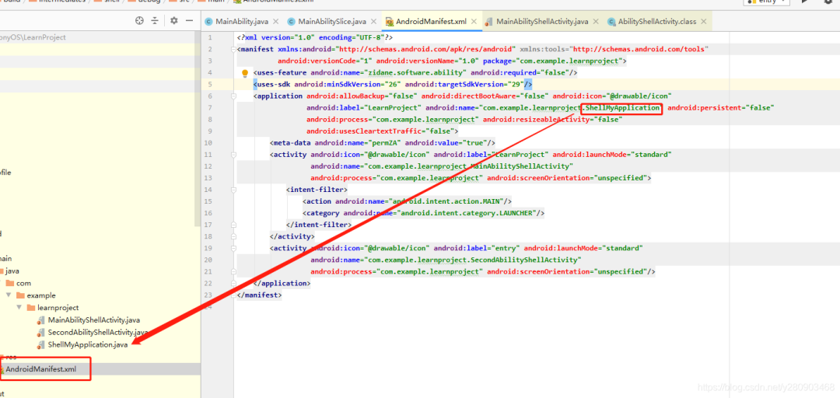Click the closing </application> tag in code
840x398 pixels.
[x=282, y=284]
